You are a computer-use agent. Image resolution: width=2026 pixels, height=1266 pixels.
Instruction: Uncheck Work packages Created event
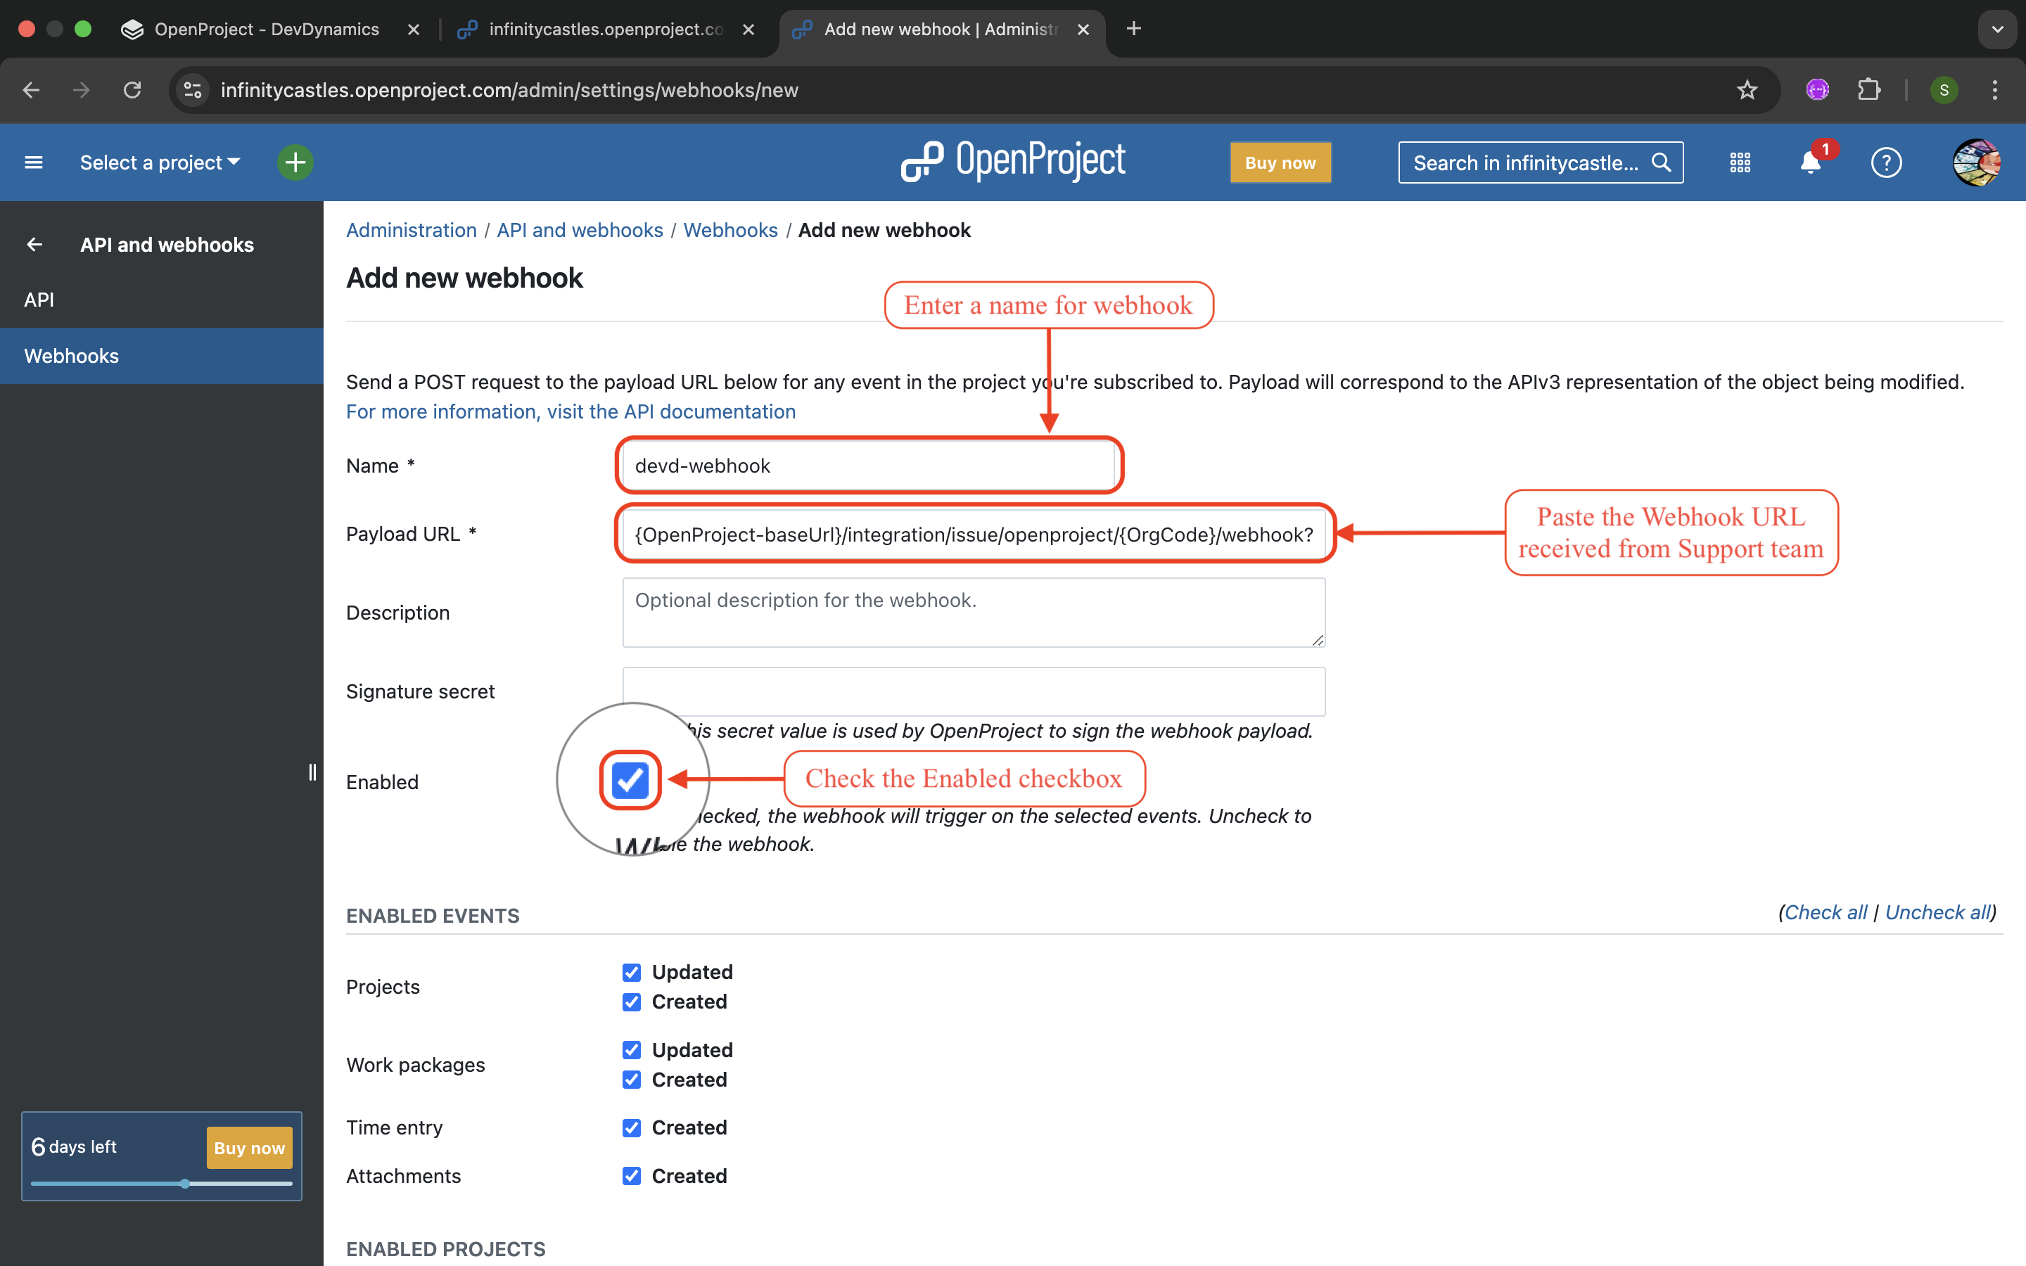pos(631,1080)
